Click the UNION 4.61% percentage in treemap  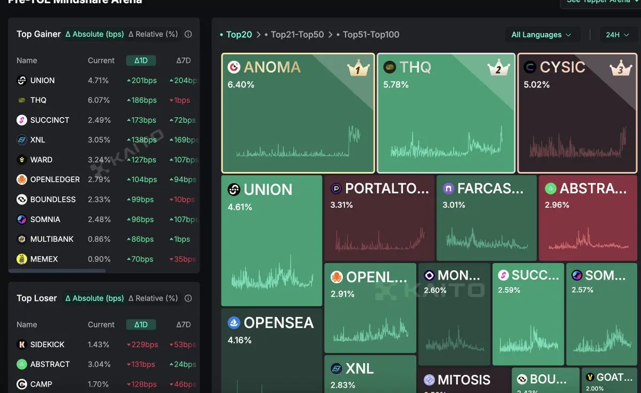click(240, 207)
